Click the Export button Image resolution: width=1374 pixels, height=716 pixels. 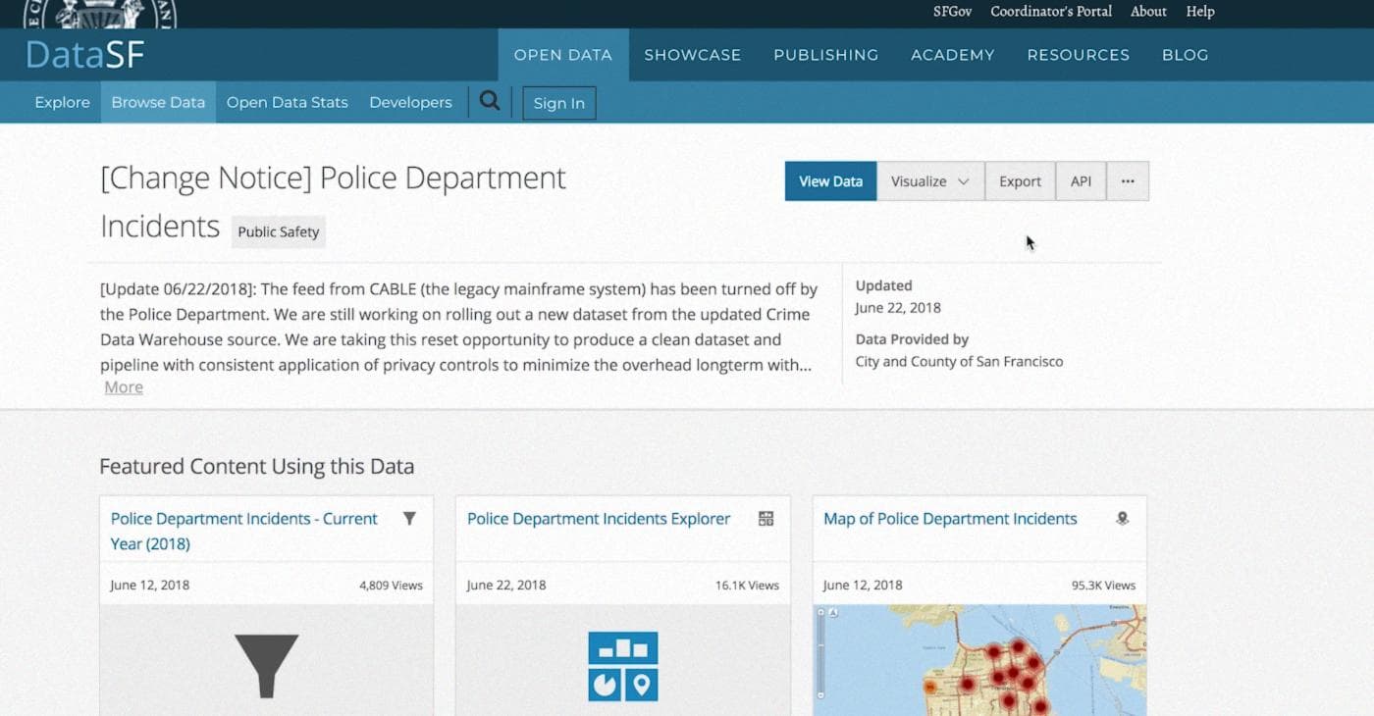click(x=1020, y=181)
